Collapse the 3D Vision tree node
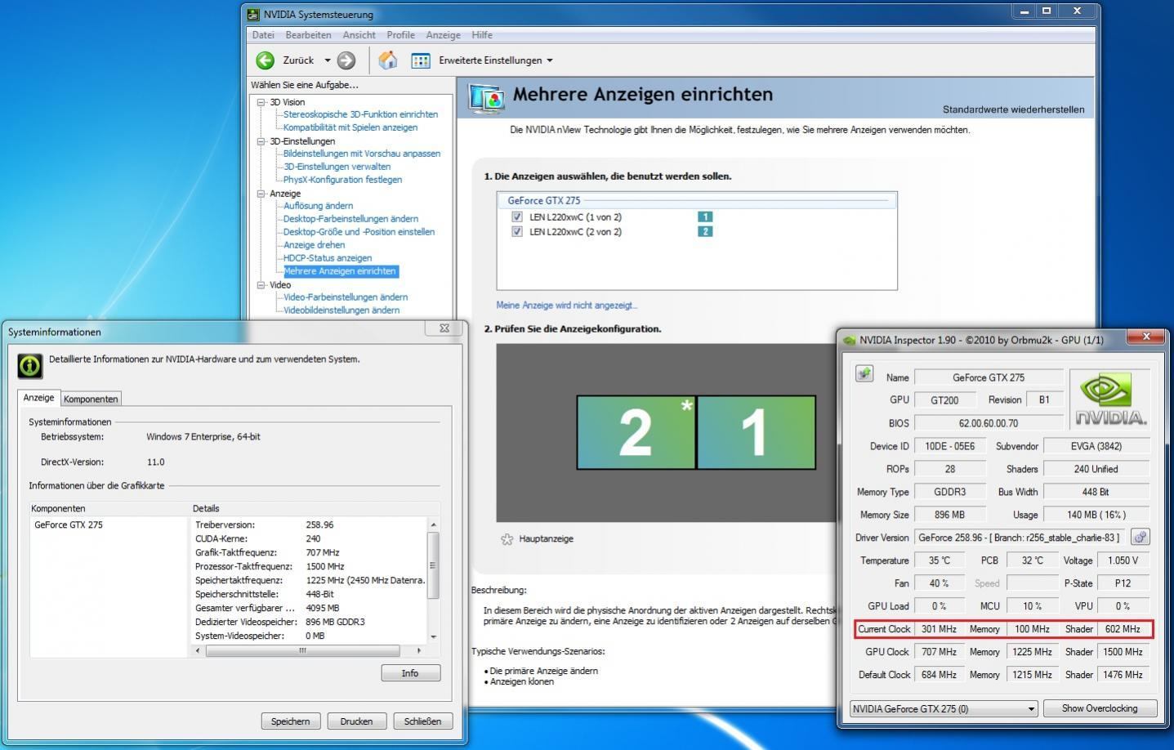This screenshot has height=750, width=1174. (x=261, y=102)
